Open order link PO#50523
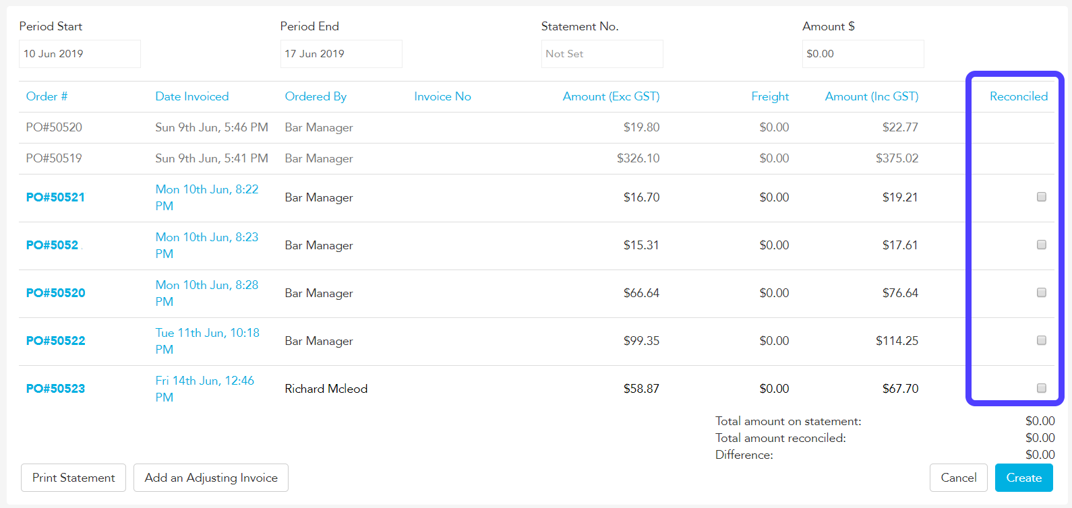1072x508 pixels. tap(55, 389)
